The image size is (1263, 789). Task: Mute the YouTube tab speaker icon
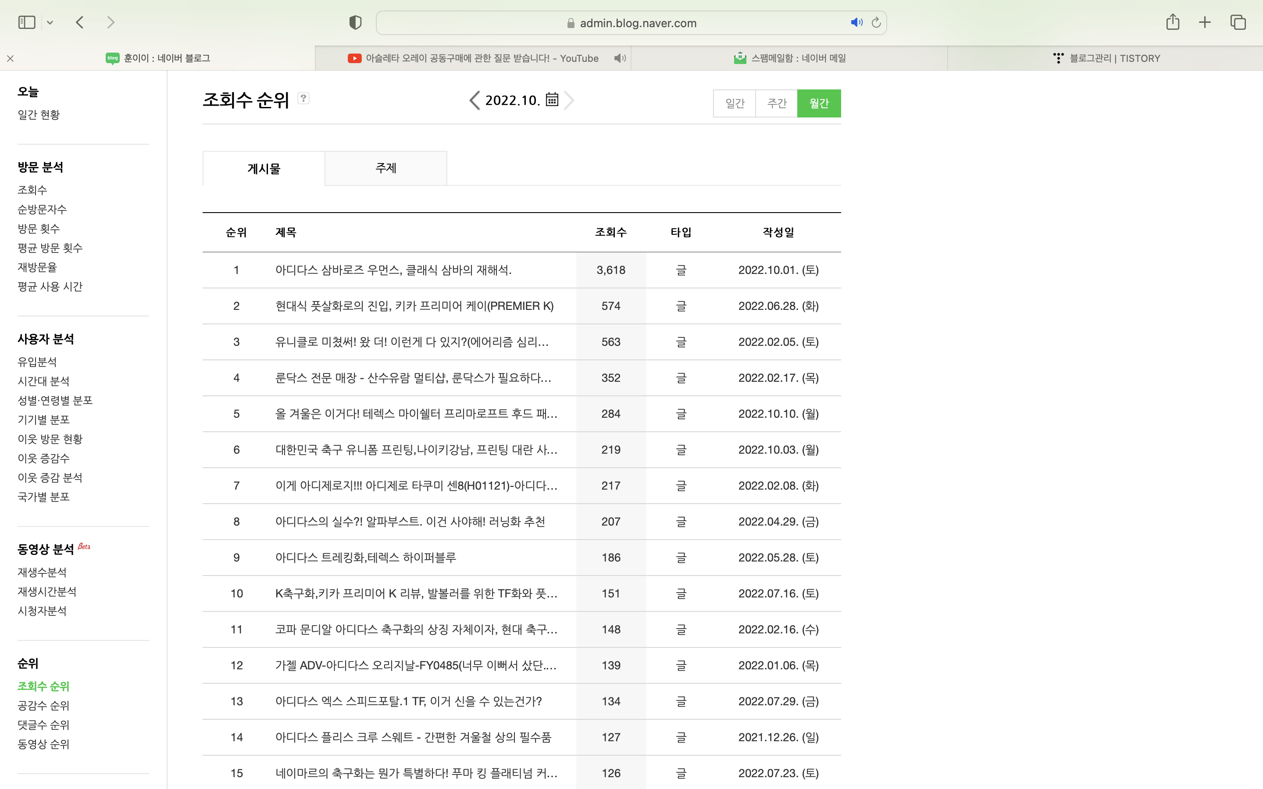[x=620, y=58]
